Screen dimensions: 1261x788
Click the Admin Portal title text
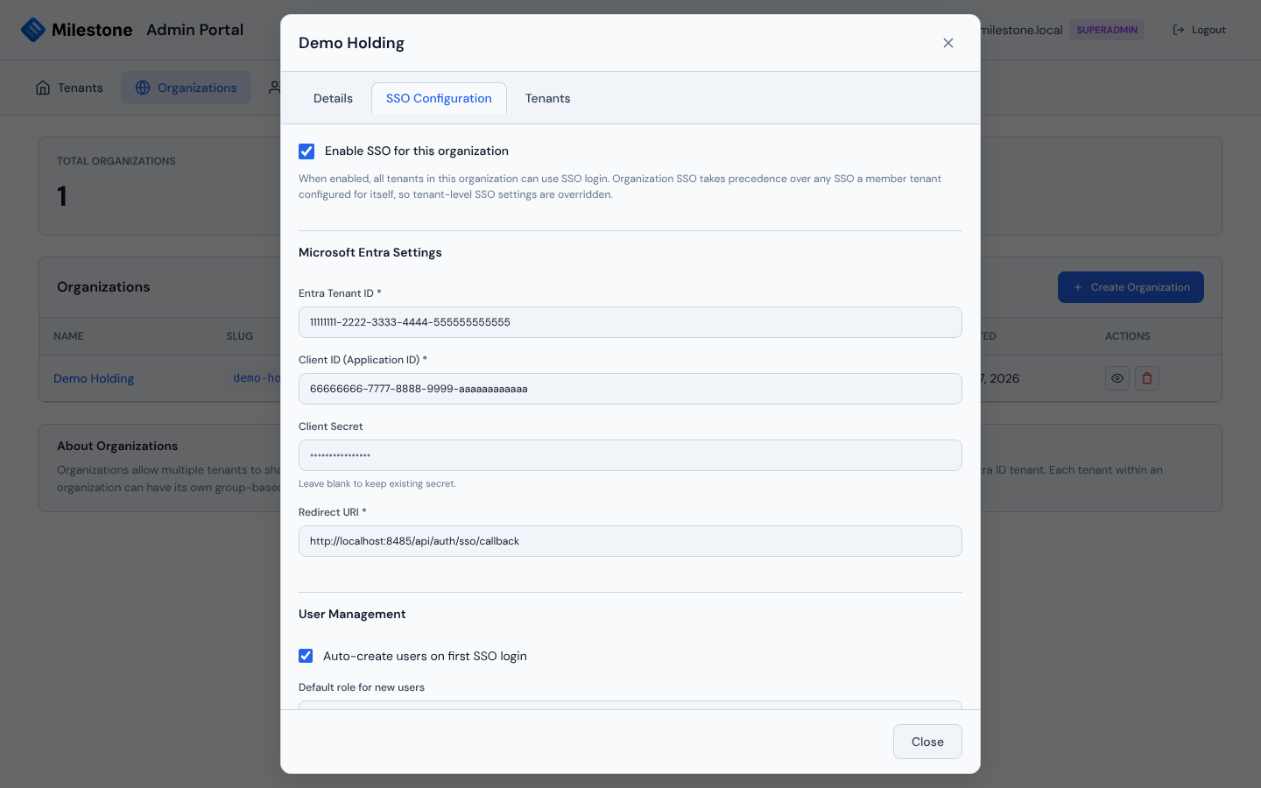195,30
